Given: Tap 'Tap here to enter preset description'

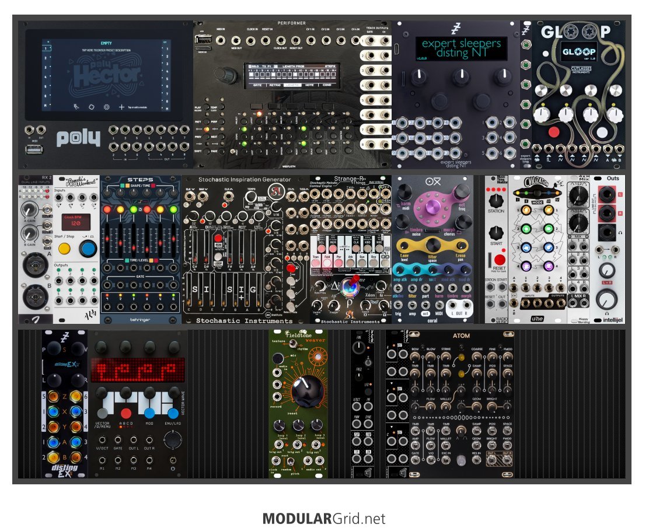Looking at the screenshot, I should pos(106,50).
